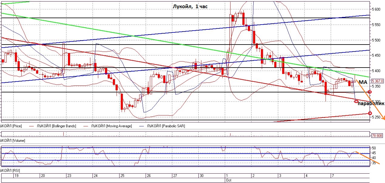385x183 pixels.
Task: Click date 30 on the time axis
Action: (201, 176)
